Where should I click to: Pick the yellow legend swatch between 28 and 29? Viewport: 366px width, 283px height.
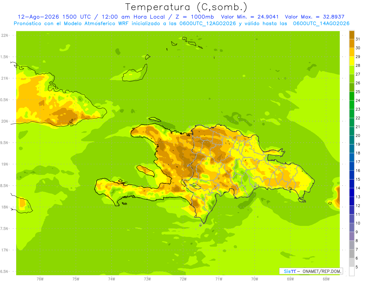tap(352, 61)
